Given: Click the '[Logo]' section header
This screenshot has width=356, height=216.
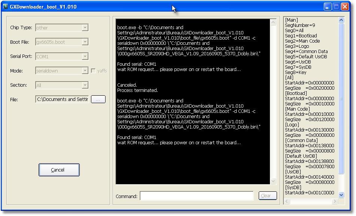Looking at the screenshot, I should click(292, 124).
